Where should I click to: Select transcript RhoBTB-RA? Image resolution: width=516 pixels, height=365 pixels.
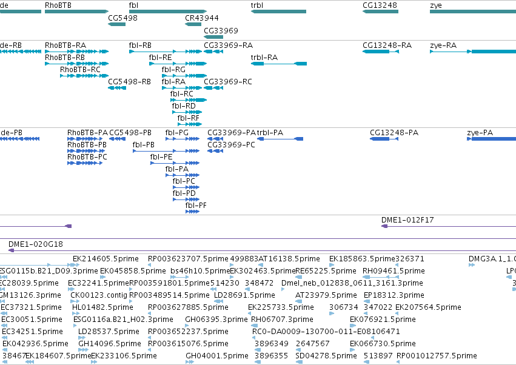coord(76,52)
